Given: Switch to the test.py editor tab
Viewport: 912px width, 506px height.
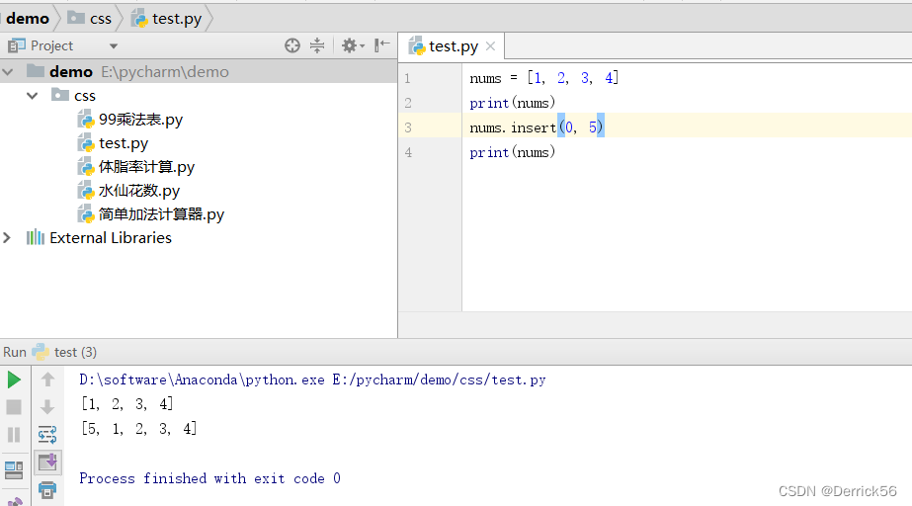Looking at the screenshot, I should pos(454,45).
